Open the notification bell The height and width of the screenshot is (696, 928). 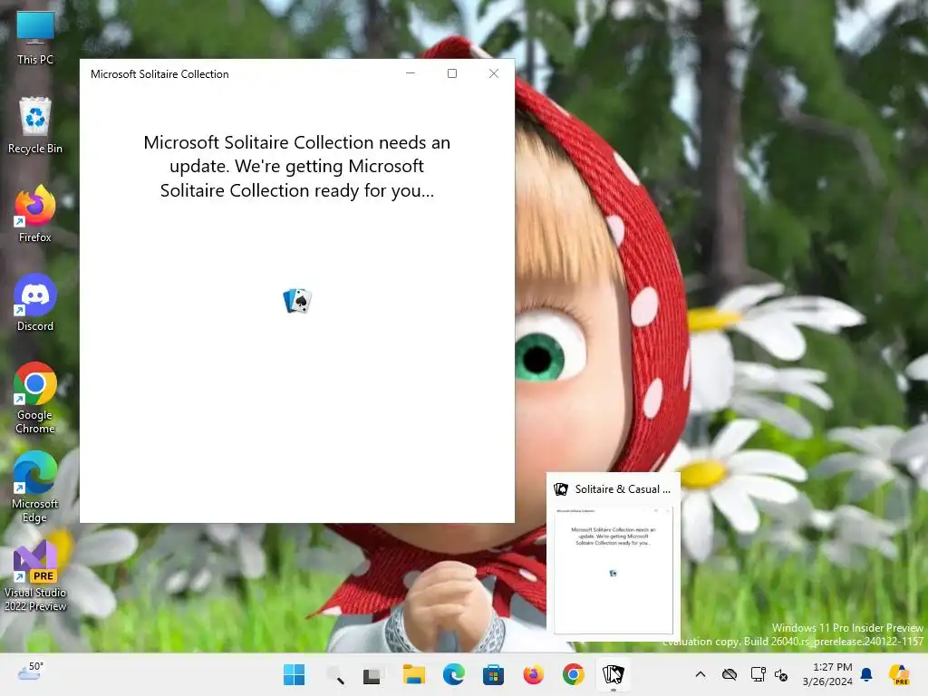tap(866, 674)
